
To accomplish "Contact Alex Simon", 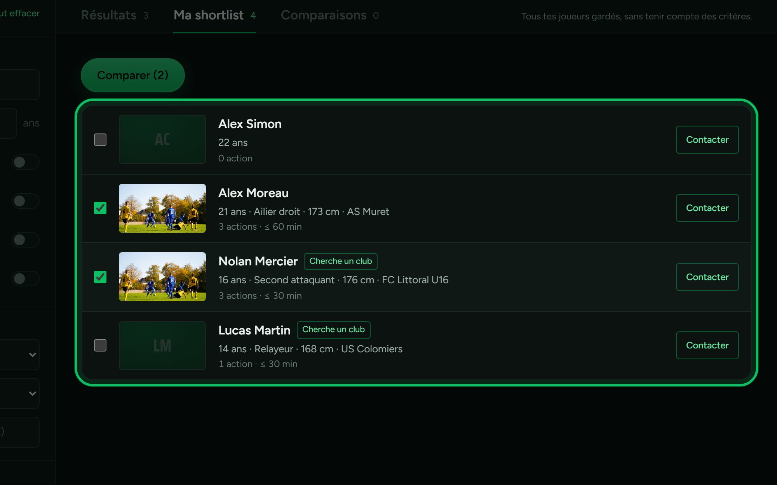I will [x=707, y=140].
